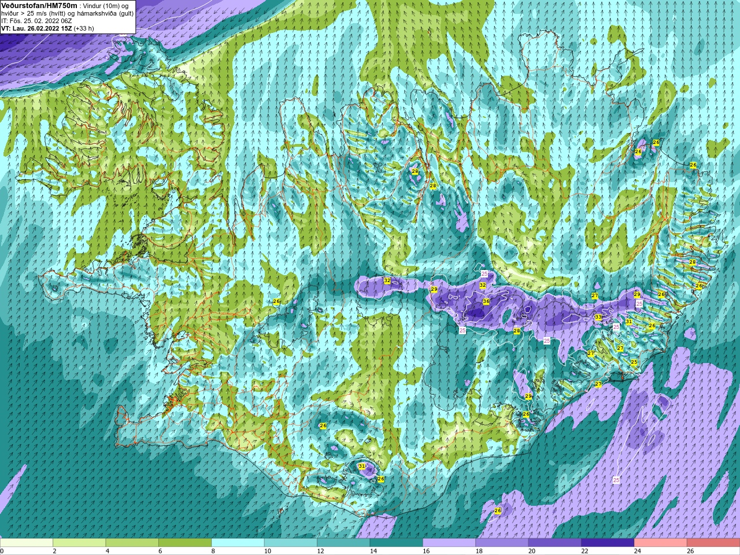Click the legend scale number '12'

[320, 552]
